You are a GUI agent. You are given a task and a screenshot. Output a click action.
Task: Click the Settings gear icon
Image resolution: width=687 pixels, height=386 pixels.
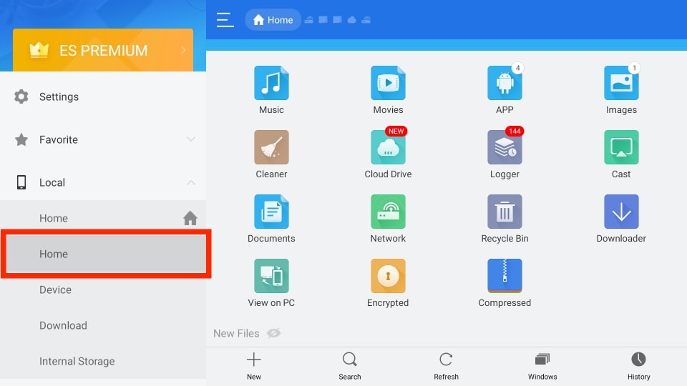(x=21, y=96)
